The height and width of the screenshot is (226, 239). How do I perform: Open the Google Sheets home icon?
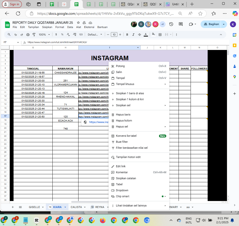7,24
